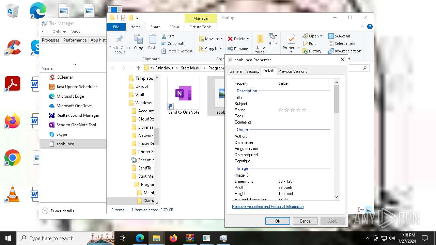Switch to large icons view toggle

tap(369, 210)
